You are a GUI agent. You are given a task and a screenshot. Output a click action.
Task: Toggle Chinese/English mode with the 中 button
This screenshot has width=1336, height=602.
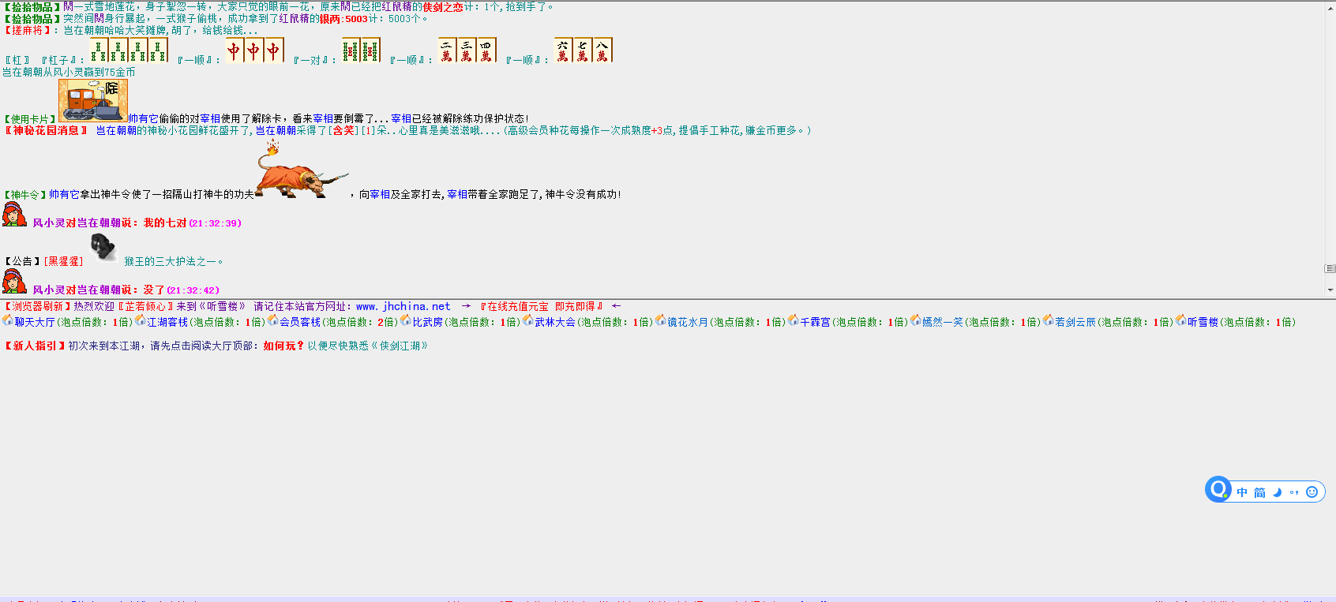point(1242,492)
